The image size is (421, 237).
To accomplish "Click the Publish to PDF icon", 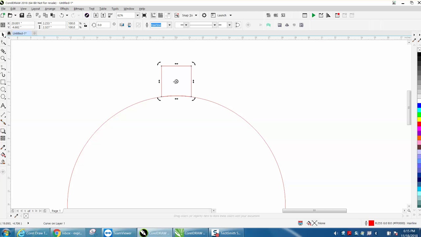I will click(111, 15).
